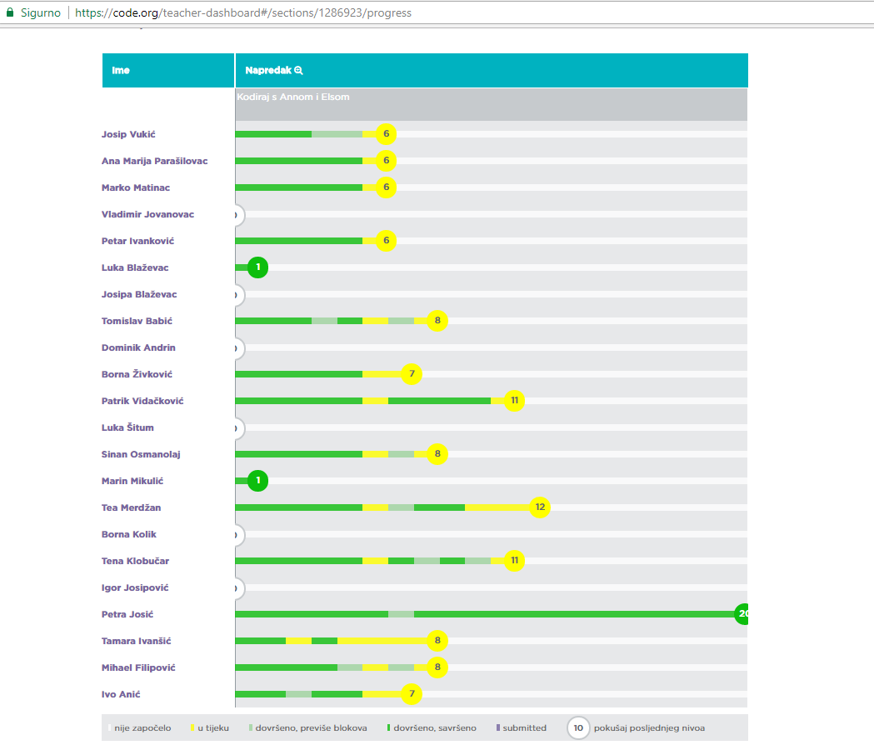This screenshot has width=874, height=750.
Task: Click Luka Blaževac's green level 1 bubble
Action: point(258,267)
